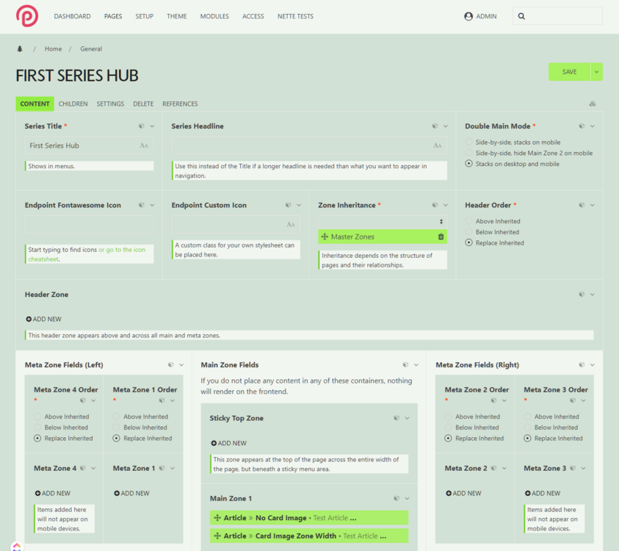
Task: Choose 'Above Inherited' for Header Order
Action: (470, 221)
